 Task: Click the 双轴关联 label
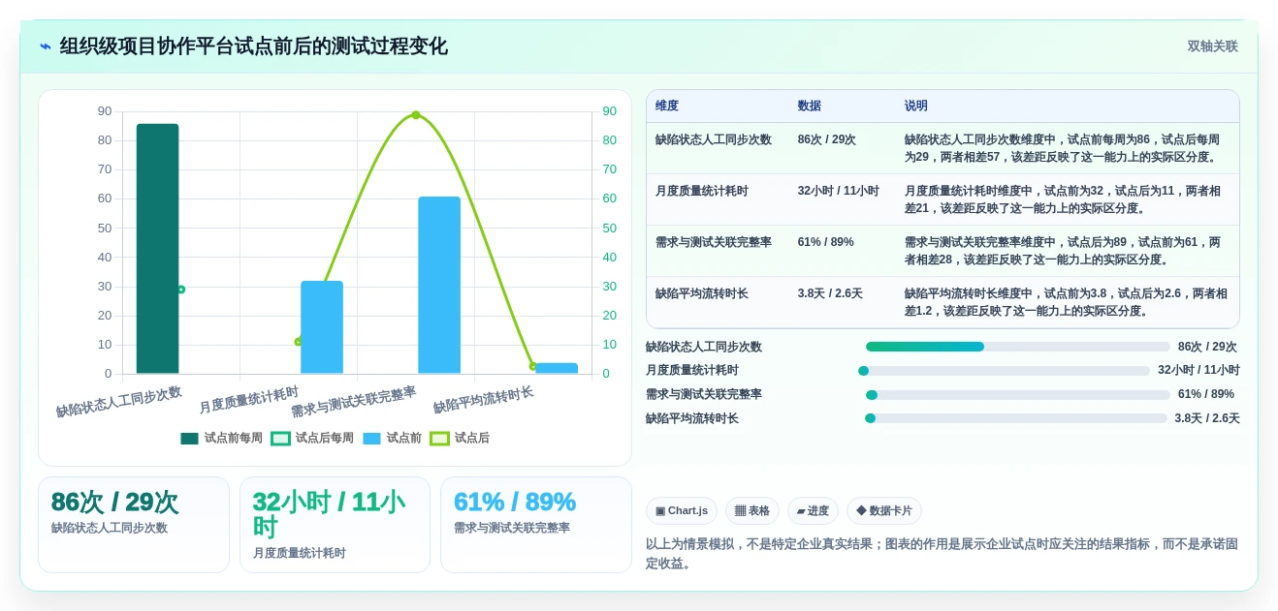coord(1212,46)
